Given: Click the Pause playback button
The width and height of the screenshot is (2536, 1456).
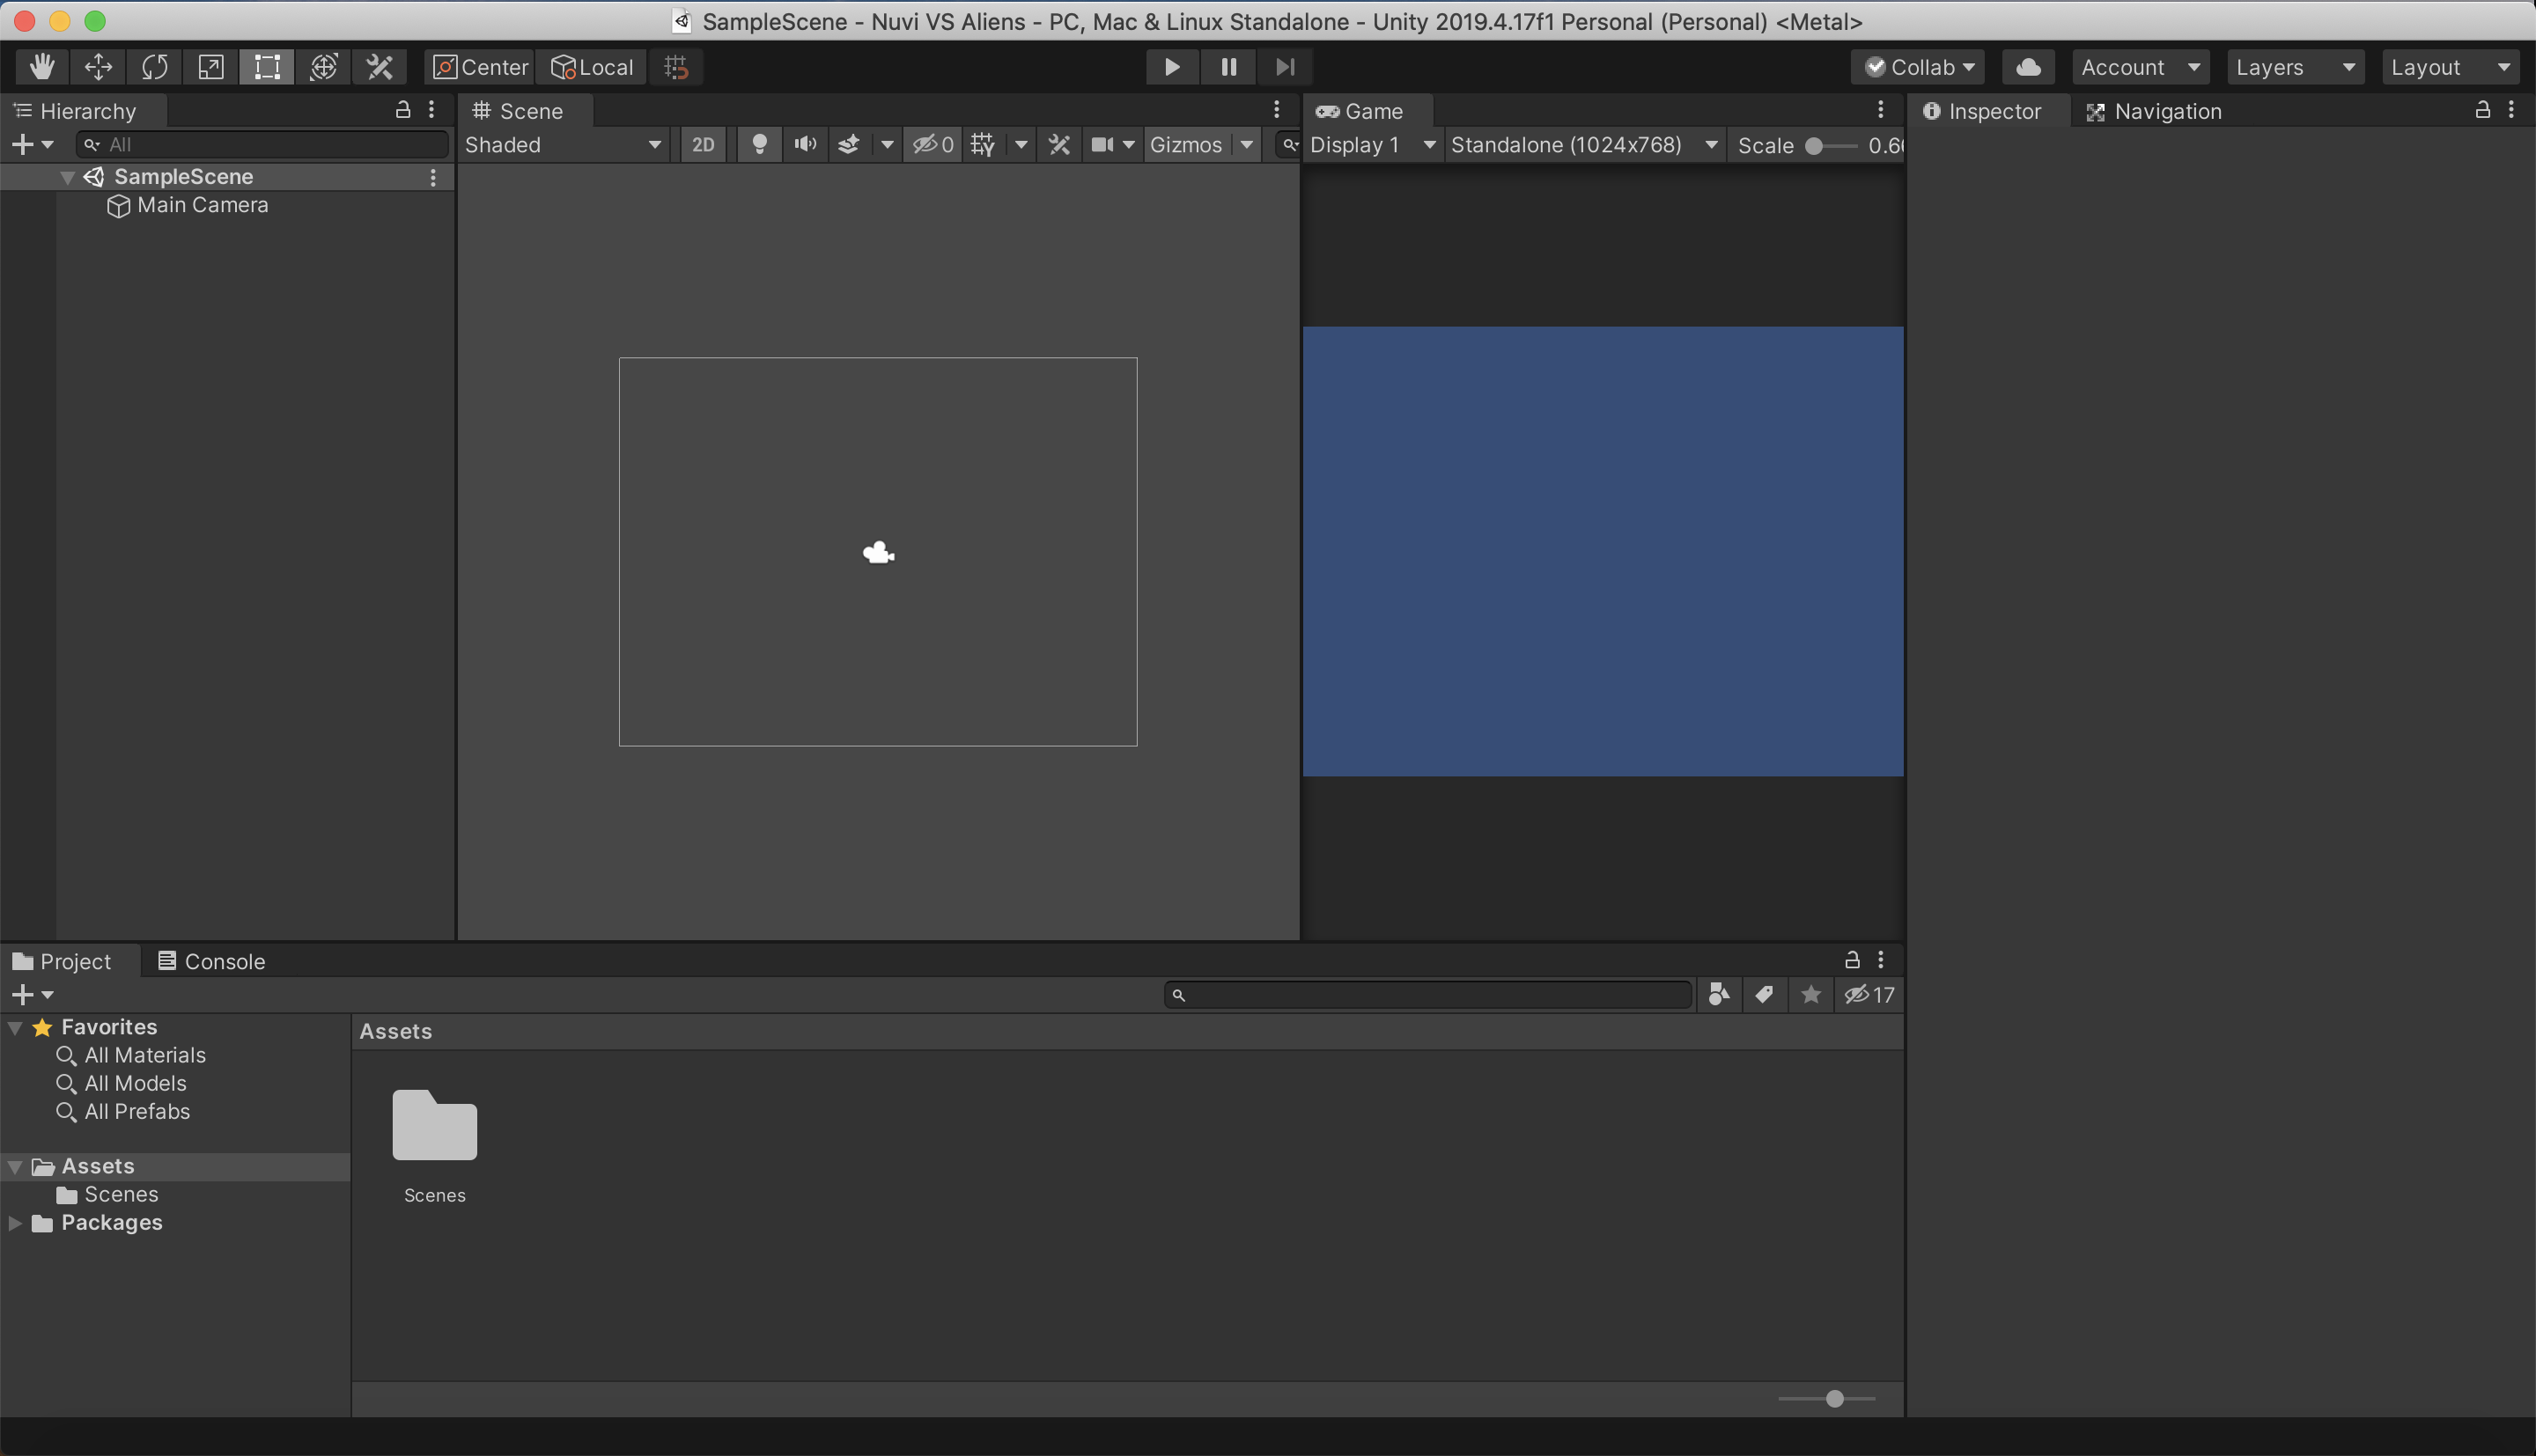Looking at the screenshot, I should pyautogui.click(x=1229, y=66).
